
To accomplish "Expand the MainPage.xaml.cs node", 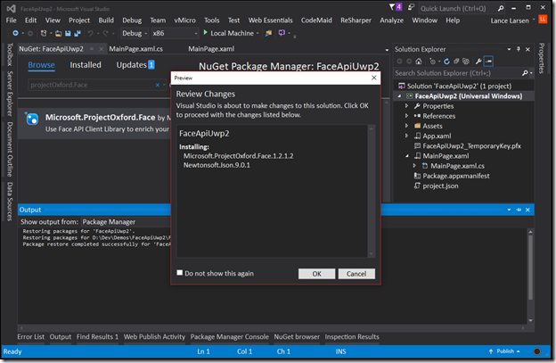I will pyautogui.click(x=414, y=166).
